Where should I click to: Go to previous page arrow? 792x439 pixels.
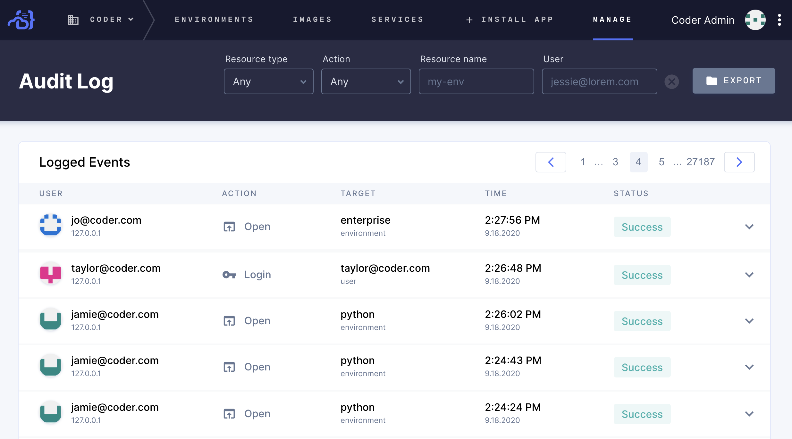point(551,162)
